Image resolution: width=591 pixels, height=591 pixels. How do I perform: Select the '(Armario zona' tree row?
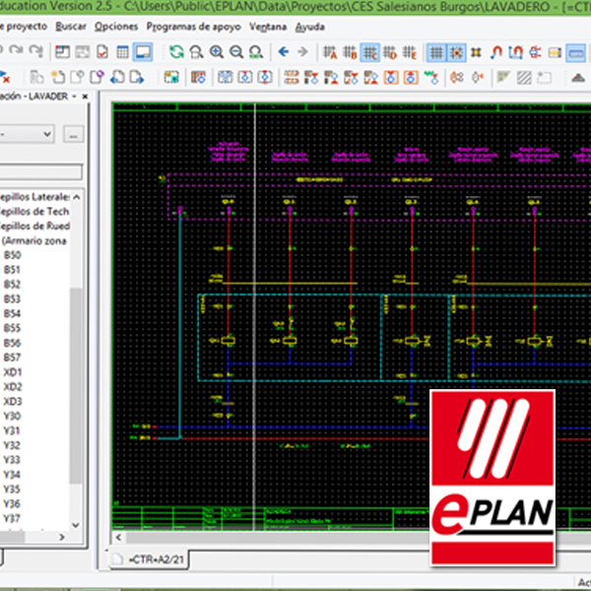[33, 241]
